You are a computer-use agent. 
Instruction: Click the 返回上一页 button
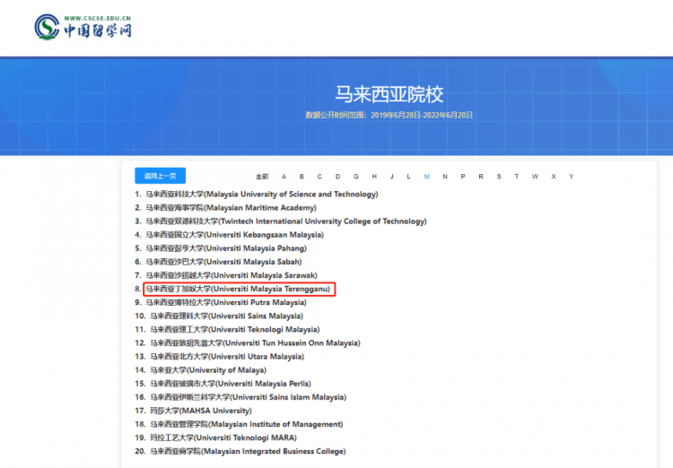click(x=160, y=176)
